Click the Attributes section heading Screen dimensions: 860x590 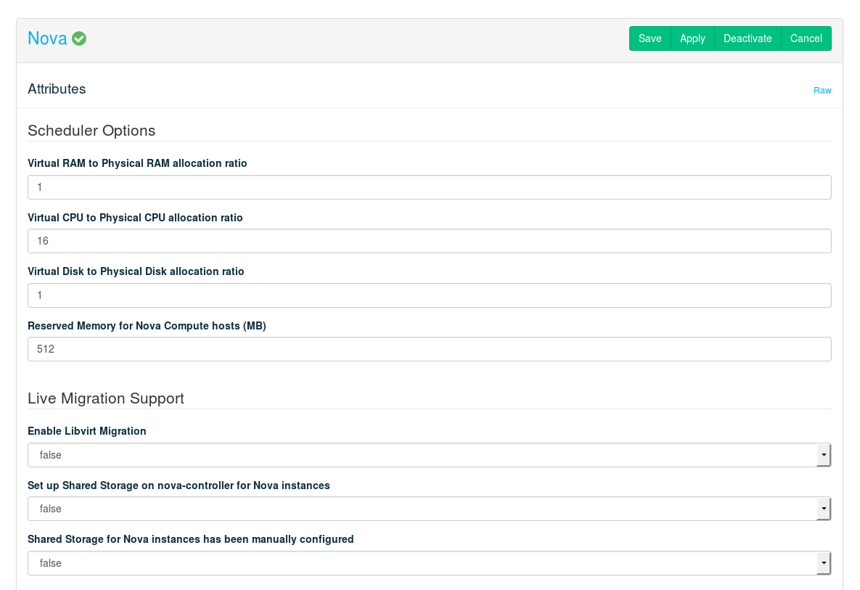[x=57, y=89]
